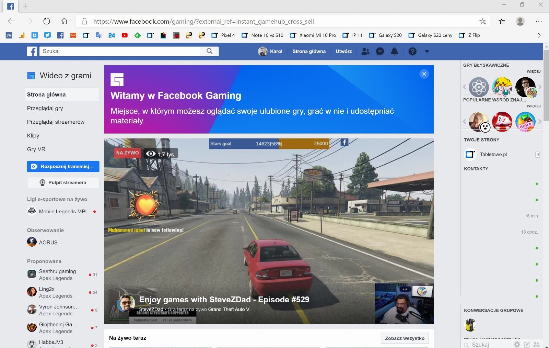Expand bookmarks overflow chevron
Screen dimensions: 549x348
click(x=539, y=35)
